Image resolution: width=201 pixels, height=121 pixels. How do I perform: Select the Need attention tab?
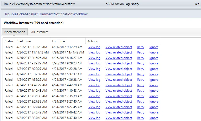[x=15, y=32]
